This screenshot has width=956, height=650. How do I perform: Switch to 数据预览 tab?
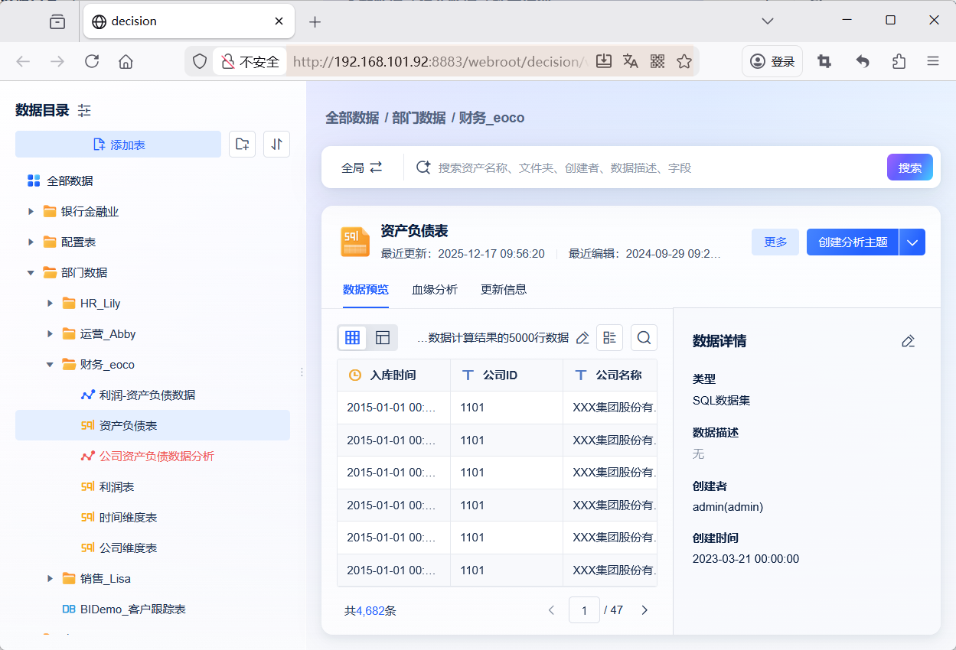click(x=366, y=289)
